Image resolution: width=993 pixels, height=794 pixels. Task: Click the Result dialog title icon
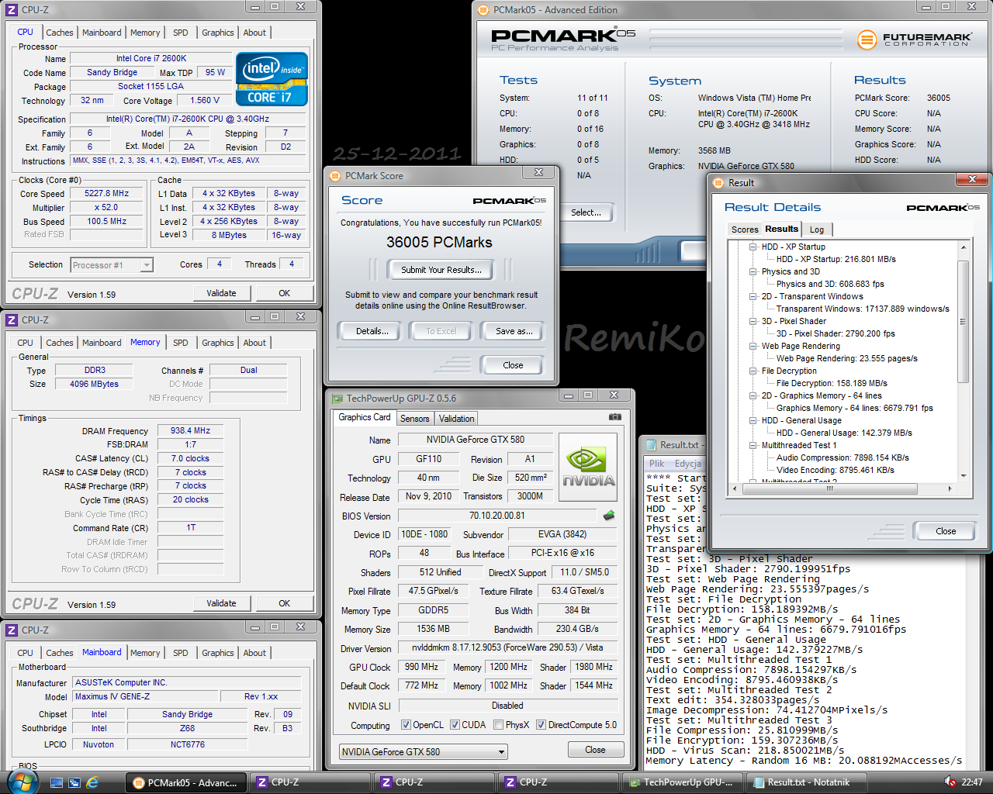(x=718, y=183)
